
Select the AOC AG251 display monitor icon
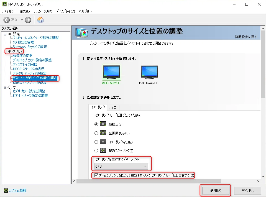(x=111, y=72)
